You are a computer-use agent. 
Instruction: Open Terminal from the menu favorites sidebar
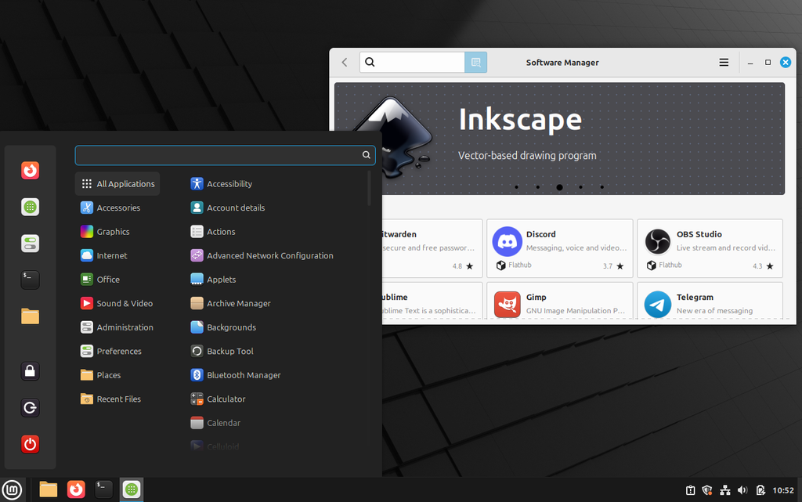coord(31,280)
